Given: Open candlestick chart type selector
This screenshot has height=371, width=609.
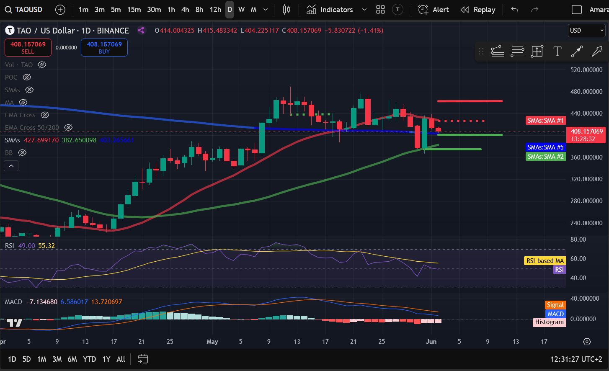Looking at the screenshot, I should click(286, 10).
